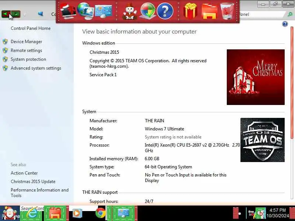
Task: Click the snowman dock icon
Action: pos(130,12)
